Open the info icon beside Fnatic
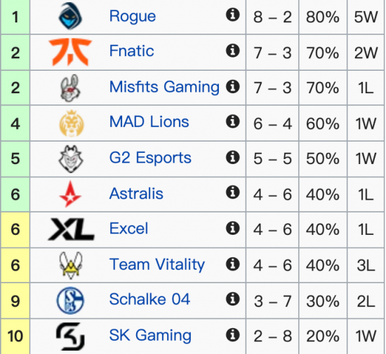 [232, 50]
